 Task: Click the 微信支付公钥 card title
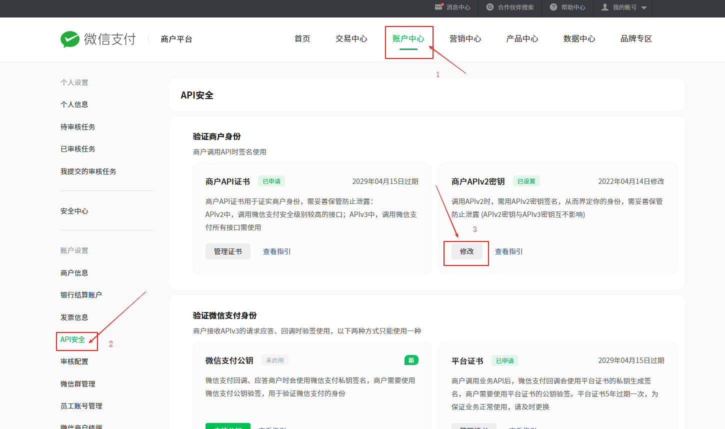click(229, 360)
